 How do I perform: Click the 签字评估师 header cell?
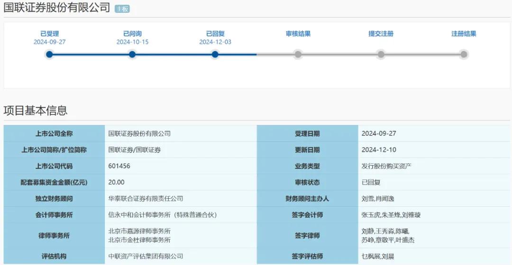click(307, 256)
